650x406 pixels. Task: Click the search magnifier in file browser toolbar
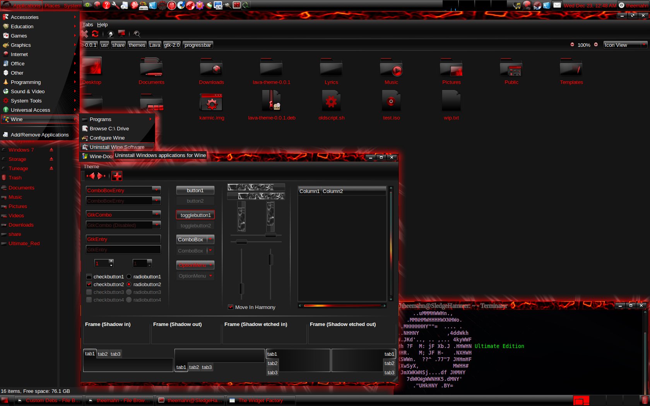[x=137, y=34]
